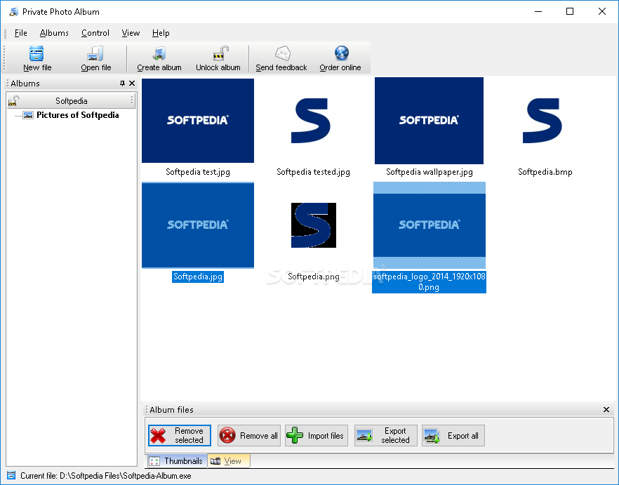
Task: Select the softpedia_logo_2014_1920x1080.png thumbnail image
Action: click(x=429, y=225)
